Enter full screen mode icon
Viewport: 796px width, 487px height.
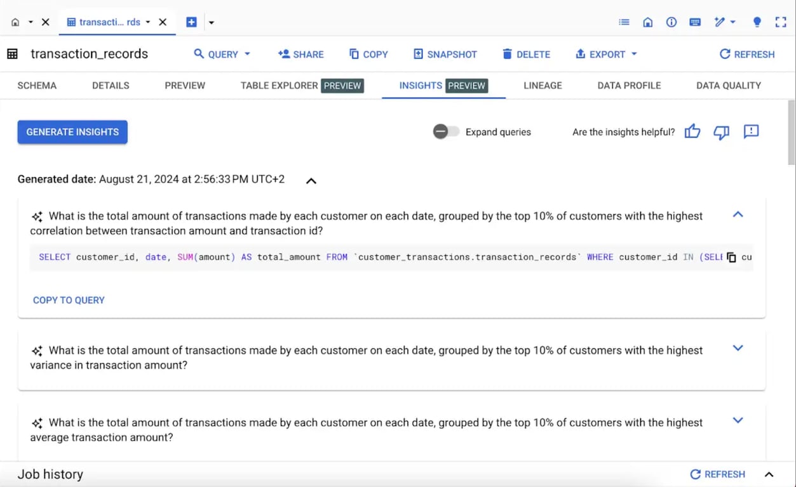[x=781, y=22]
